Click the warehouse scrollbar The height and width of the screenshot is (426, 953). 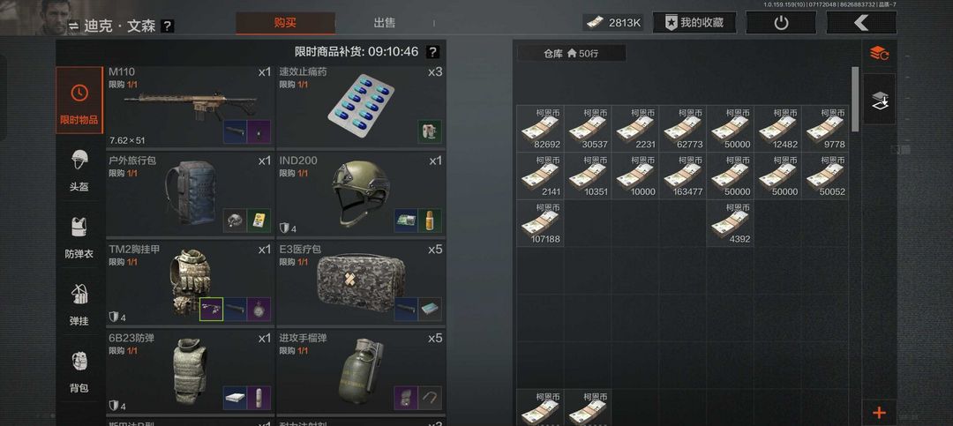coord(855,99)
